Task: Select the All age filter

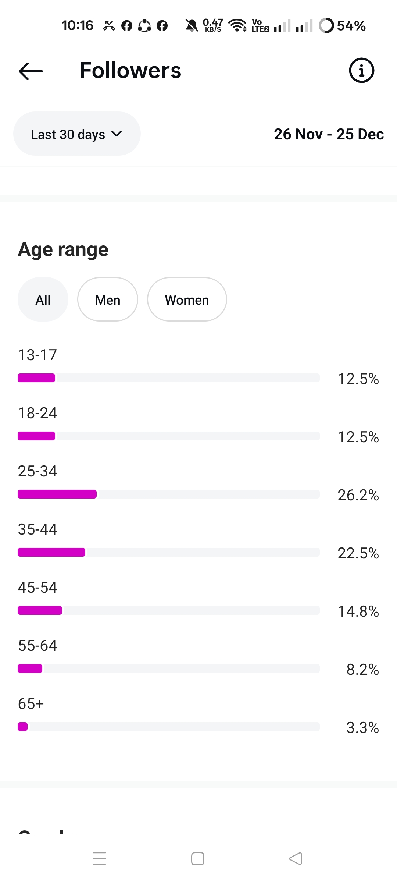Action: [x=43, y=299]
